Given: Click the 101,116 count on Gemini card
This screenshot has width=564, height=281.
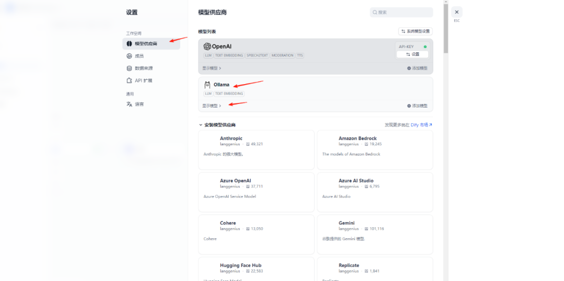Looking at the screenshot, I should pyautogui.click(x=377, y=229).
